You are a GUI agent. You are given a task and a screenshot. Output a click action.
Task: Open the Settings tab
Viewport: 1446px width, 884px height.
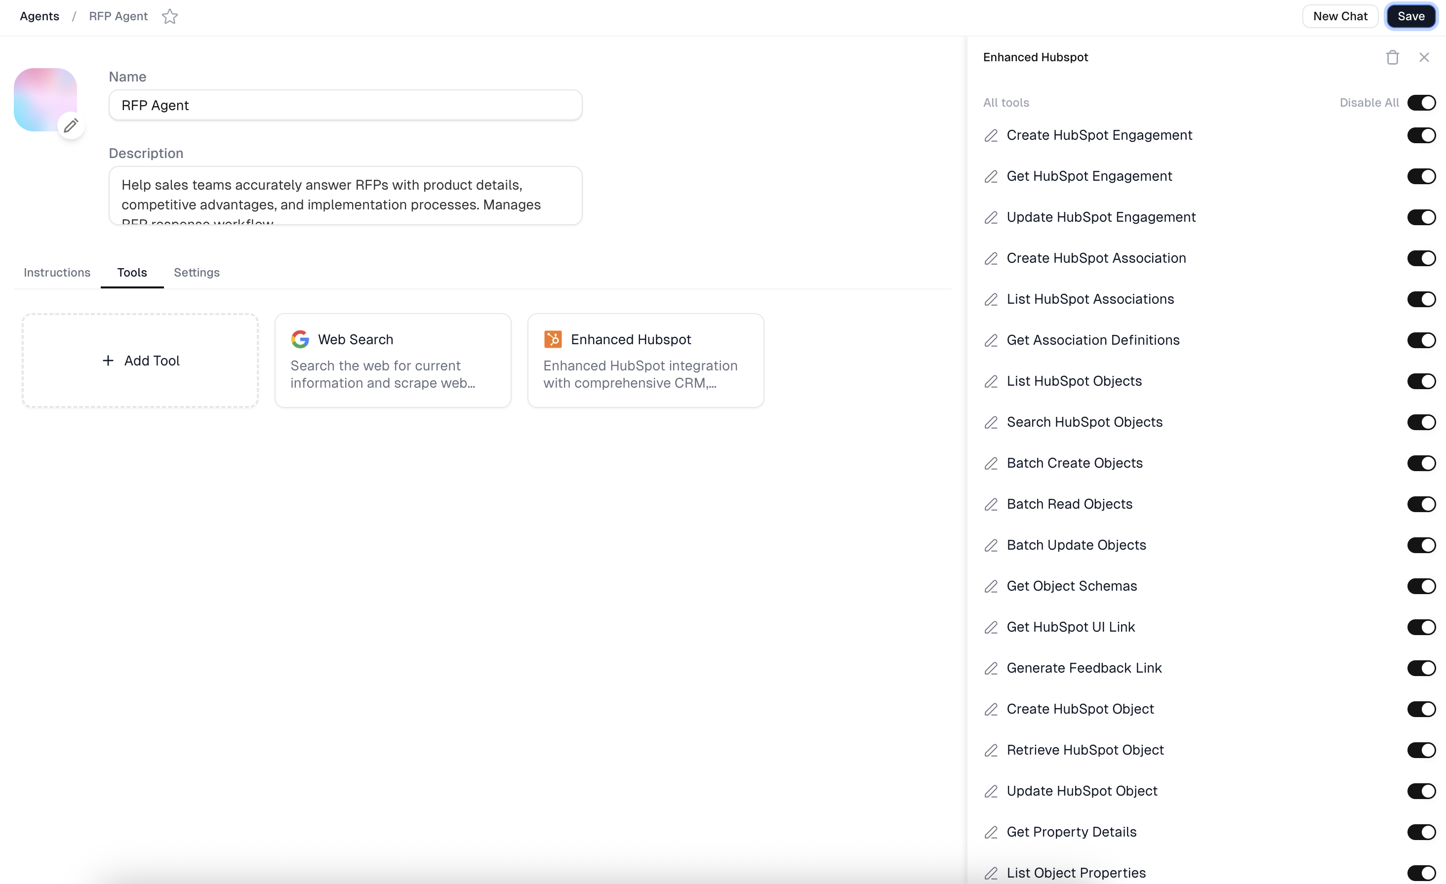pyautogui.click(x=196, y=273)
